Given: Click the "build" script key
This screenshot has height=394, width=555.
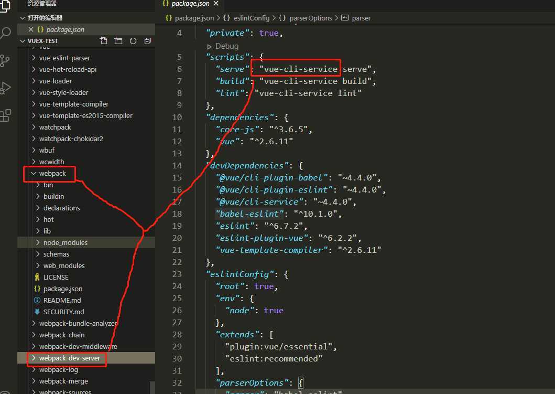Looking at the screenshot, I should (232, 81).
